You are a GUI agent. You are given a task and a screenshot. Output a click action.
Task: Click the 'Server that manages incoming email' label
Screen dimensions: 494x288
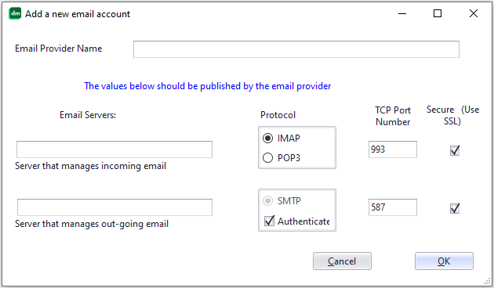(x=90, y=166)
